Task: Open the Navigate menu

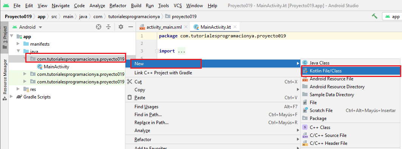Action: [60, 5]
